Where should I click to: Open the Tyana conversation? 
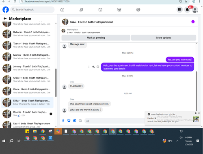[27, 45]
